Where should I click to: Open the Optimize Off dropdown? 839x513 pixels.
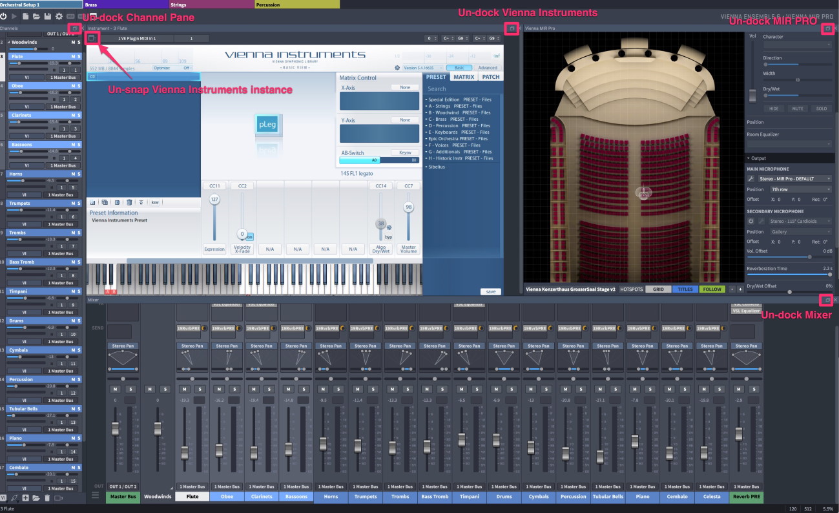173,67
